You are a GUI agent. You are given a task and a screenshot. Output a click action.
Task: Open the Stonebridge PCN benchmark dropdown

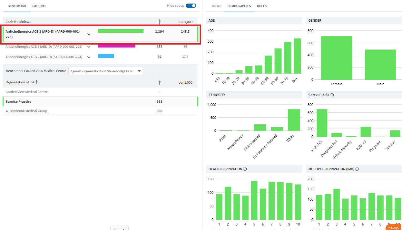106,71
